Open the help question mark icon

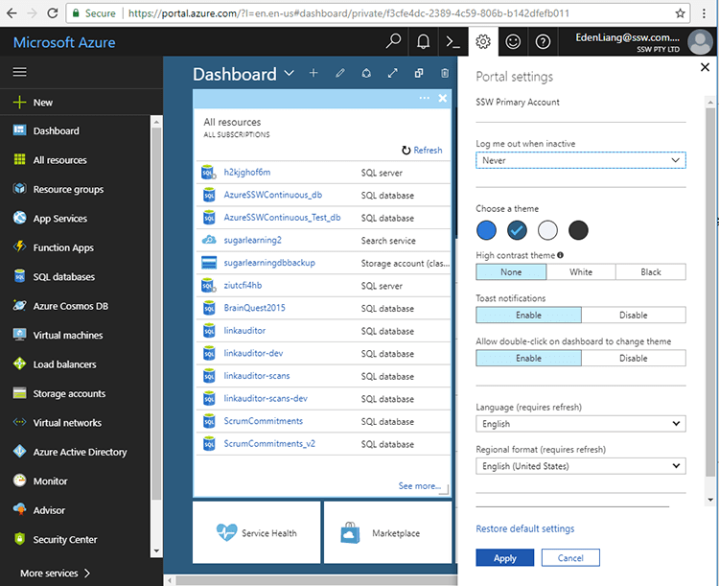pyautogui.click(x=543, y=41)
